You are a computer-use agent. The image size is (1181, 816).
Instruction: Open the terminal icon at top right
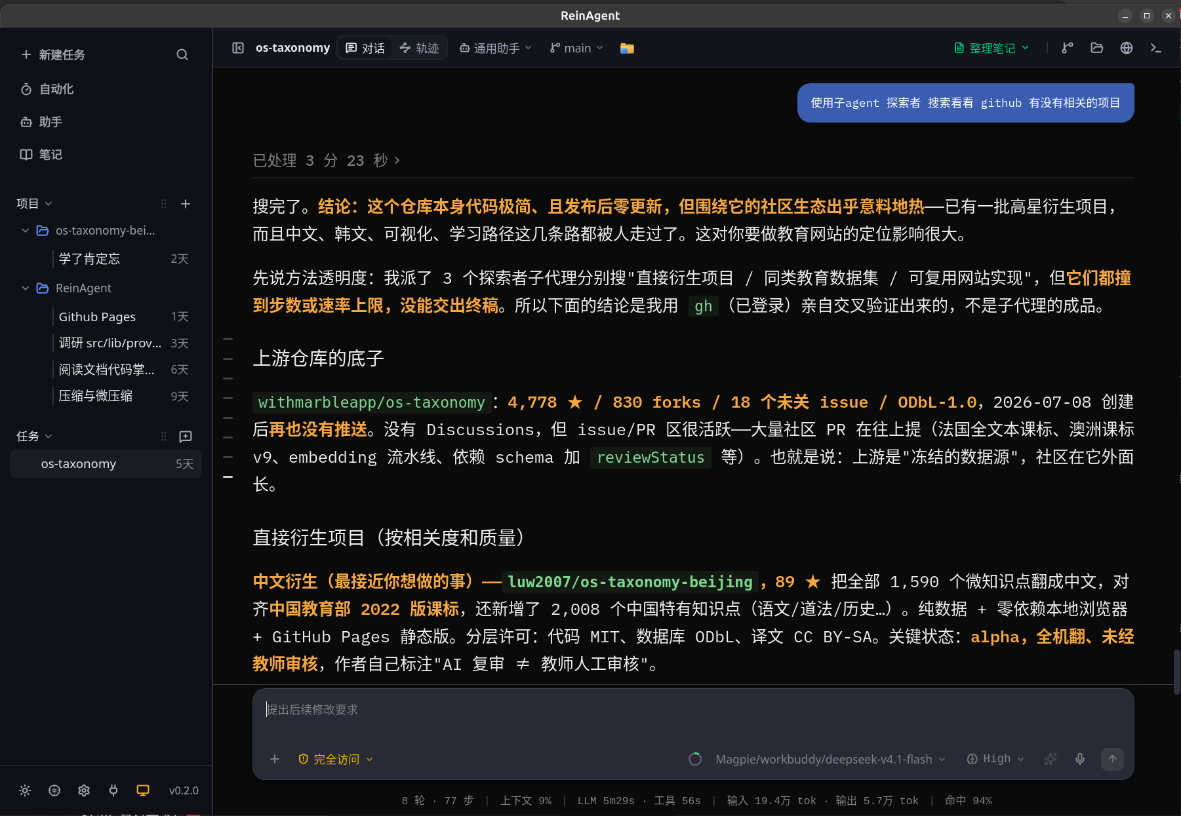(x=1156, y=48)
